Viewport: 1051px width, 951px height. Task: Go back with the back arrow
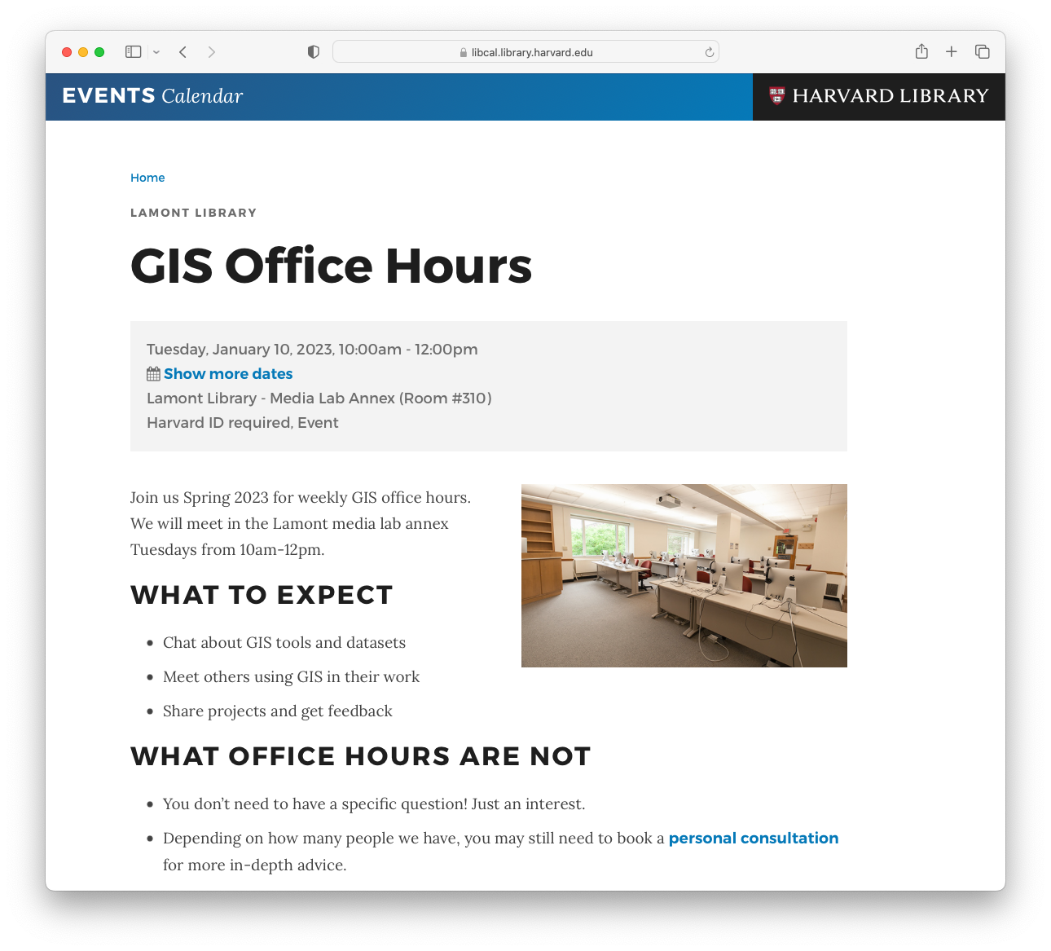click(x=183, y=52)
